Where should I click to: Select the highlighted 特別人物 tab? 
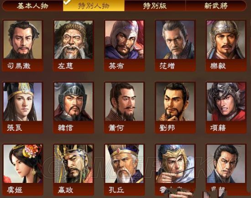[x=94, y=5]
